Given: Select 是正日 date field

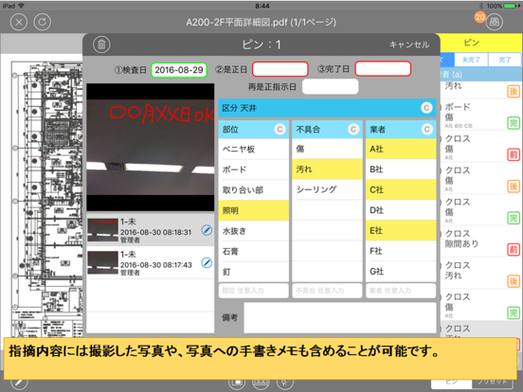Looking at the screenshot, I should click(x=280, y=69).
